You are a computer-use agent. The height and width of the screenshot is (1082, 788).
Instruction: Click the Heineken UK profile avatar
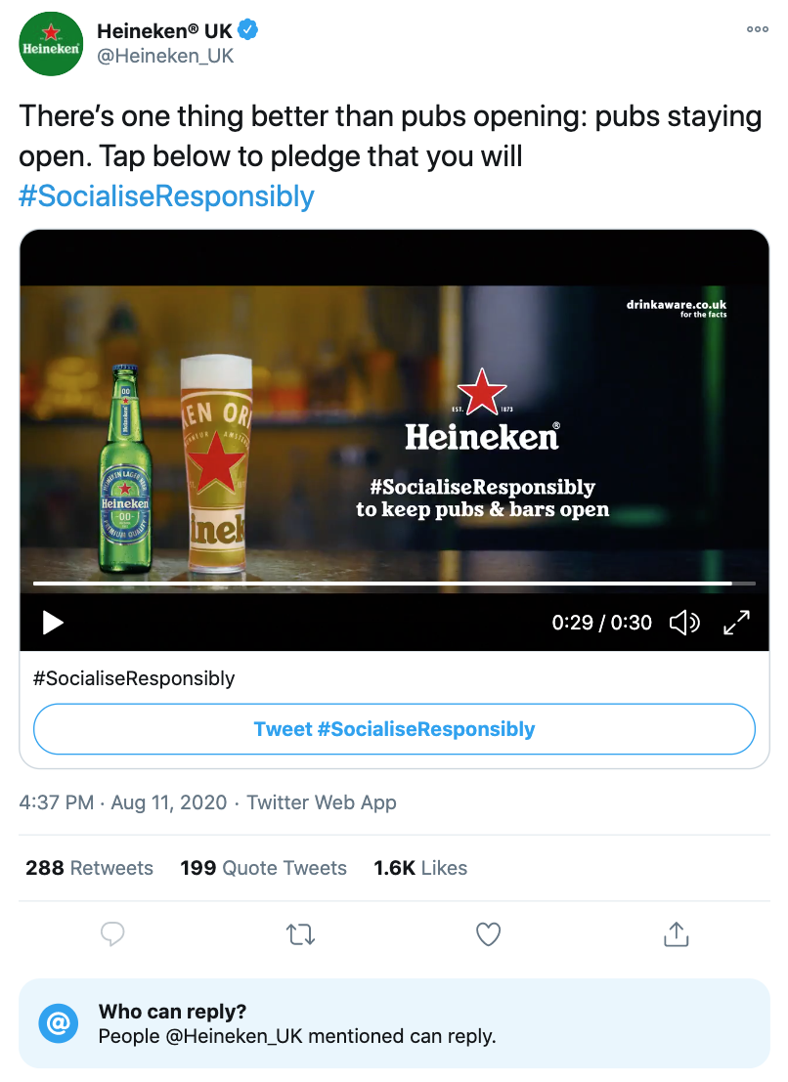pos(51,44)
